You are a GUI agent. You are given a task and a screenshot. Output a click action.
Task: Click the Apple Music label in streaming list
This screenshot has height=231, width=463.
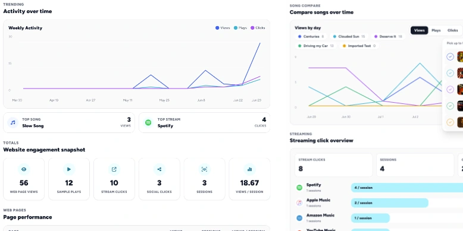point(318,200)
